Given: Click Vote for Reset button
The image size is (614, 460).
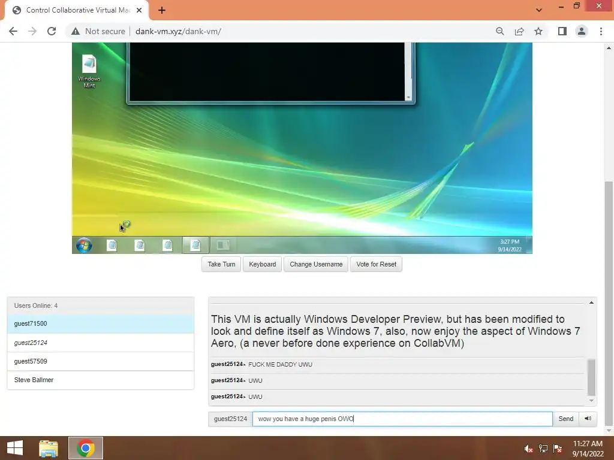Looking at the screenshot, I should (376, 264).
